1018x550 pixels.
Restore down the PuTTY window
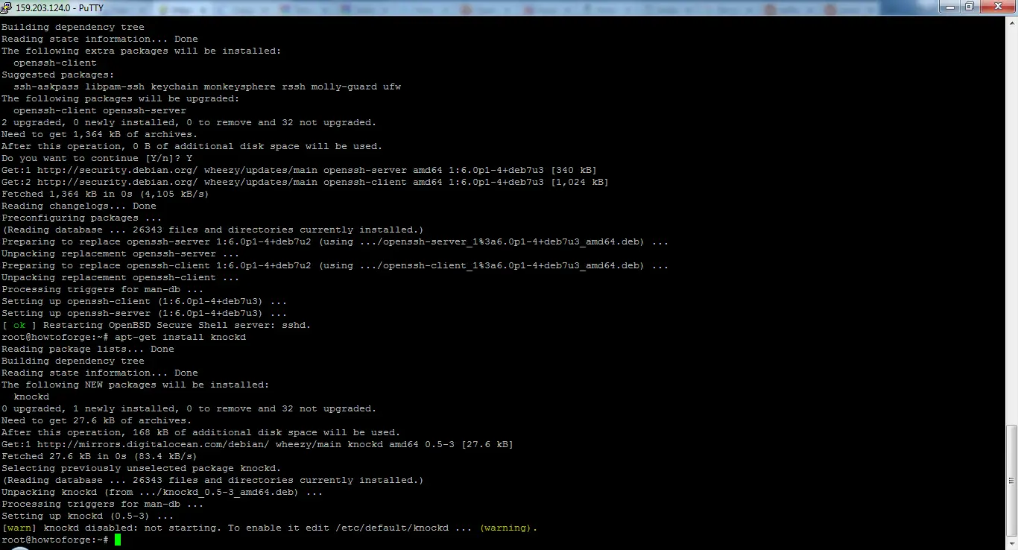click(x=970, y=7)
